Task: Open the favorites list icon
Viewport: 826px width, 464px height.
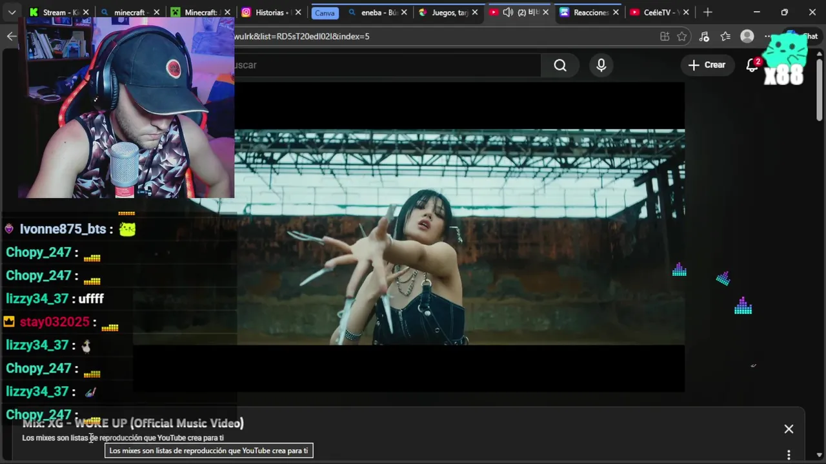Action: coord(725,37)
